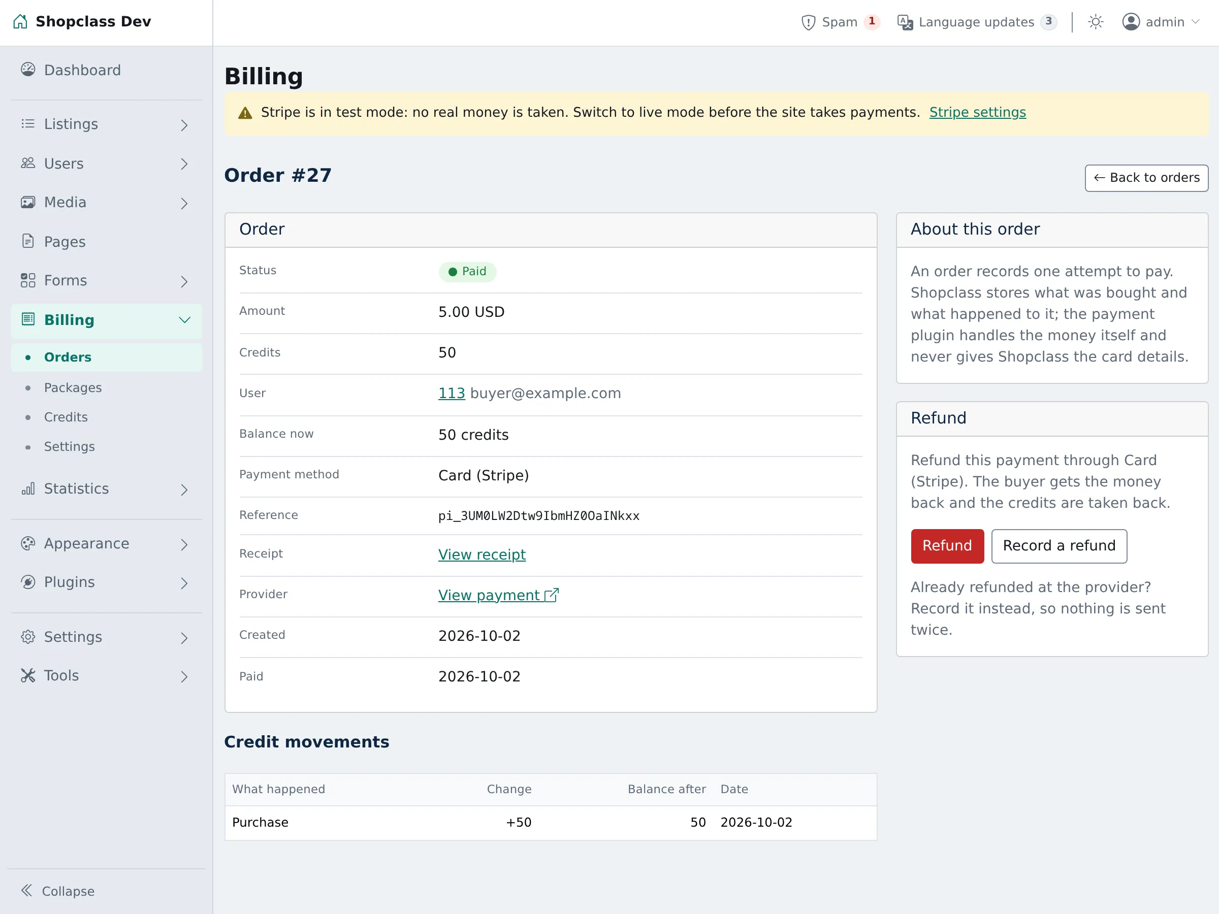Click the Statistics bar chart icon

pyautogui.click(x=28, y=488)
